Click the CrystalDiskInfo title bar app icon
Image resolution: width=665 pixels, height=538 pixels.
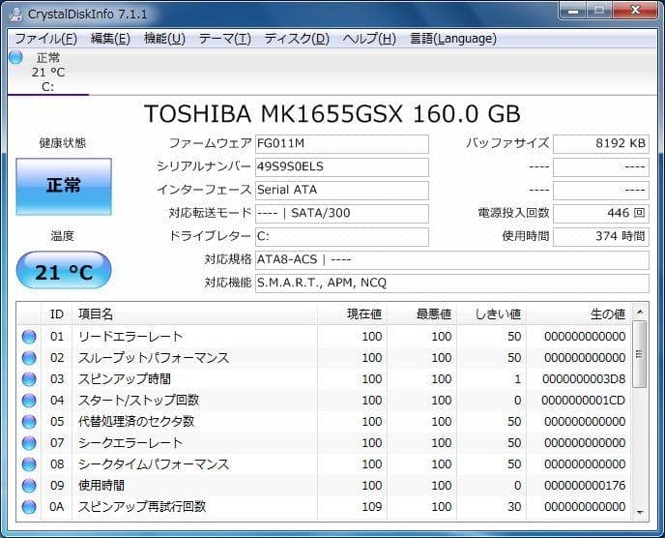tap(15, 14)
